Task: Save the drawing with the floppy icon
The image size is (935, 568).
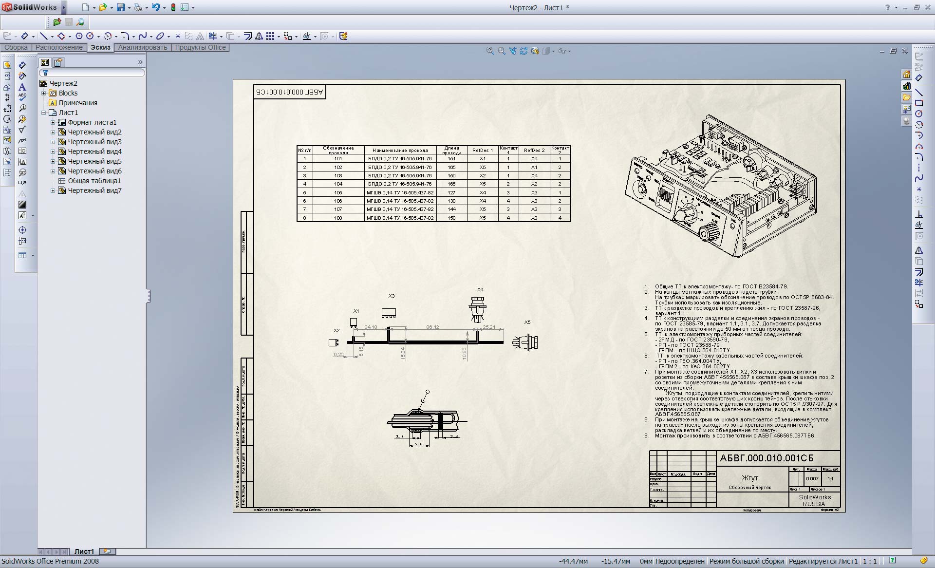Action: click(121, 7)
